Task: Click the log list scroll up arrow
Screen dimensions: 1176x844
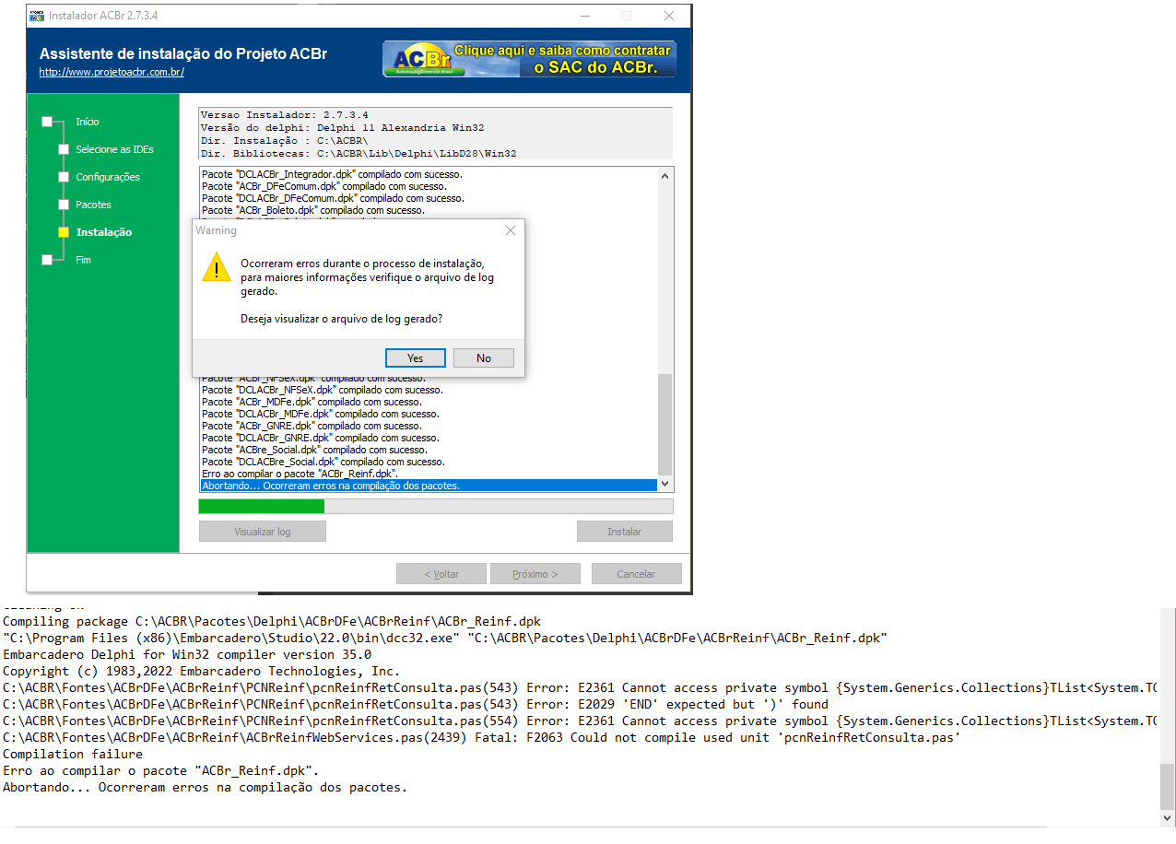Action: click(x=665, y=176)
